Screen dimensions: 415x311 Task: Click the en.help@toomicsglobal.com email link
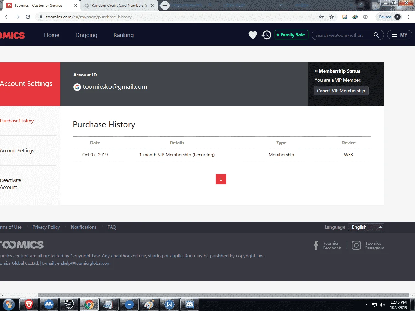point(84,263)
